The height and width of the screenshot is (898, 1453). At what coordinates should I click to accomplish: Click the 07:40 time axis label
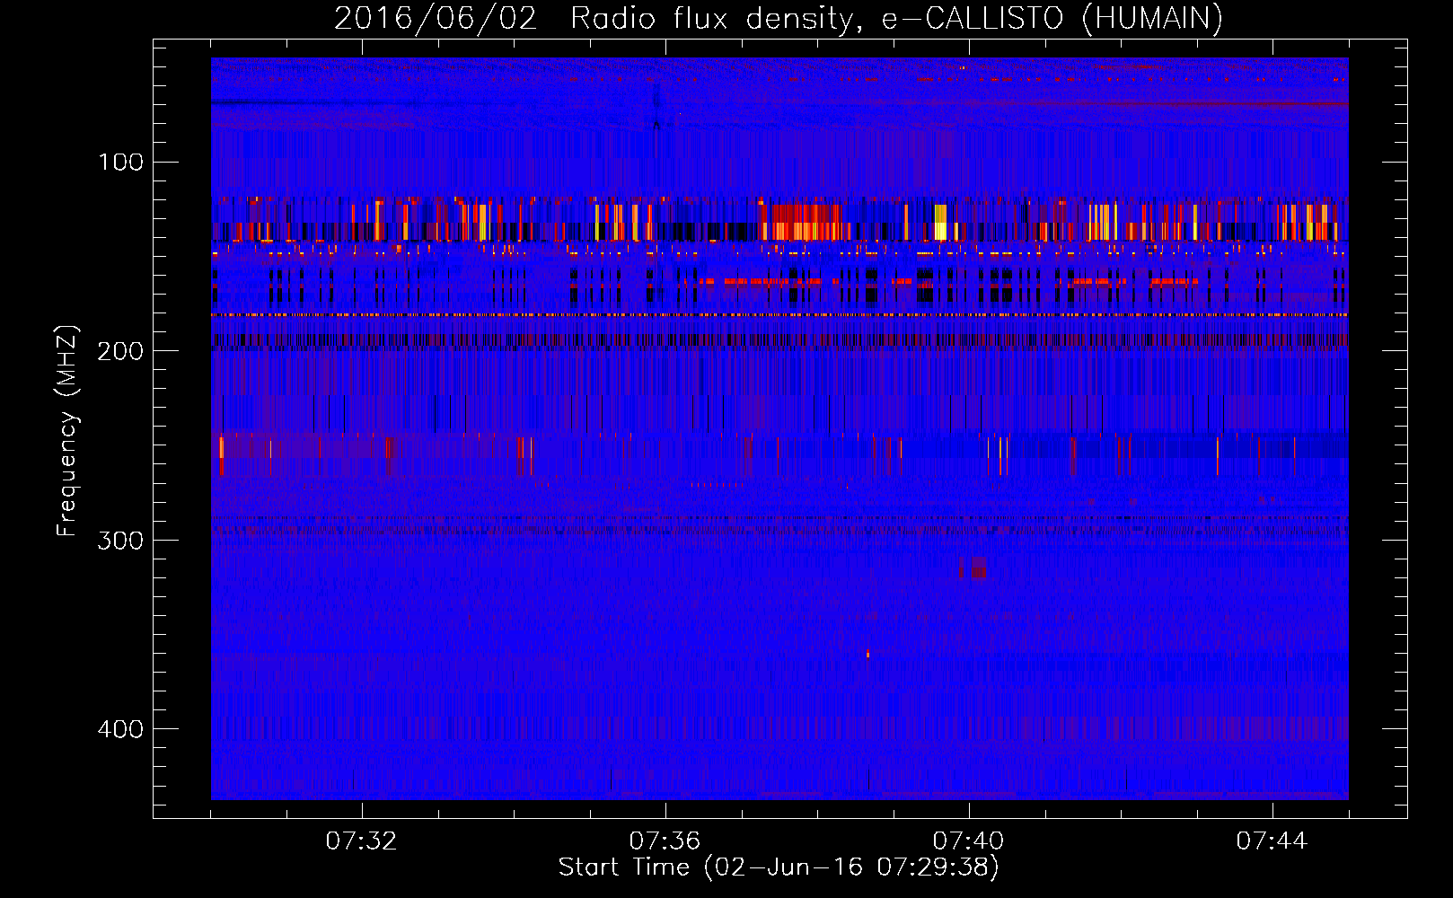969,841
